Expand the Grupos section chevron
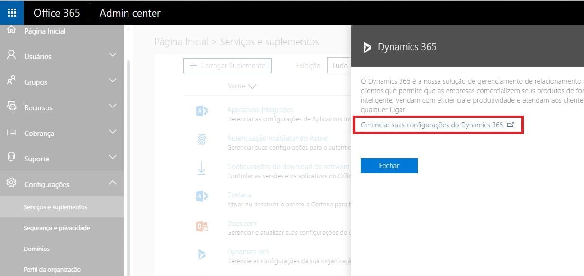 coord(112,80)
